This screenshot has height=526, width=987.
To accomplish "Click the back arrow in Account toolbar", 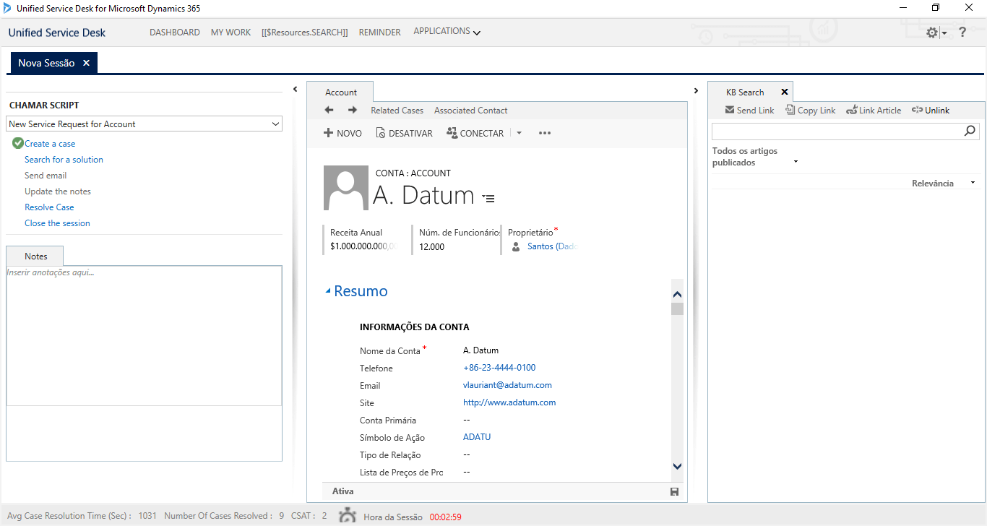I will (329, 111).
